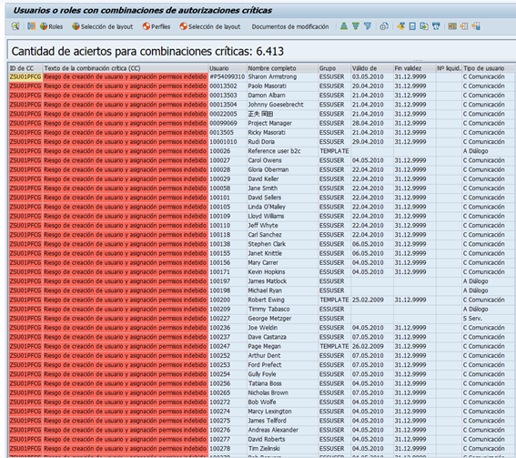Open the Perfiles button
This screenshot has width=516, height=458.
pyautogui.click(x=157, y=26)
